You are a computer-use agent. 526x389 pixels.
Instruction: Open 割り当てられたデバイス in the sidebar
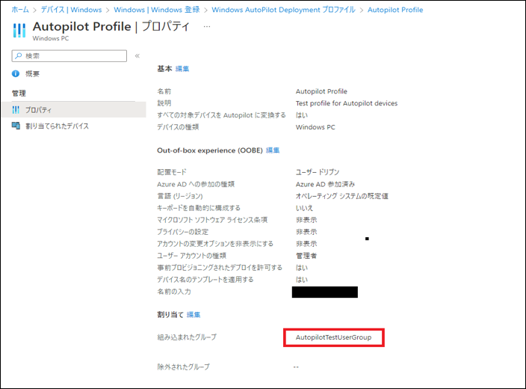(x=57, y=126)
